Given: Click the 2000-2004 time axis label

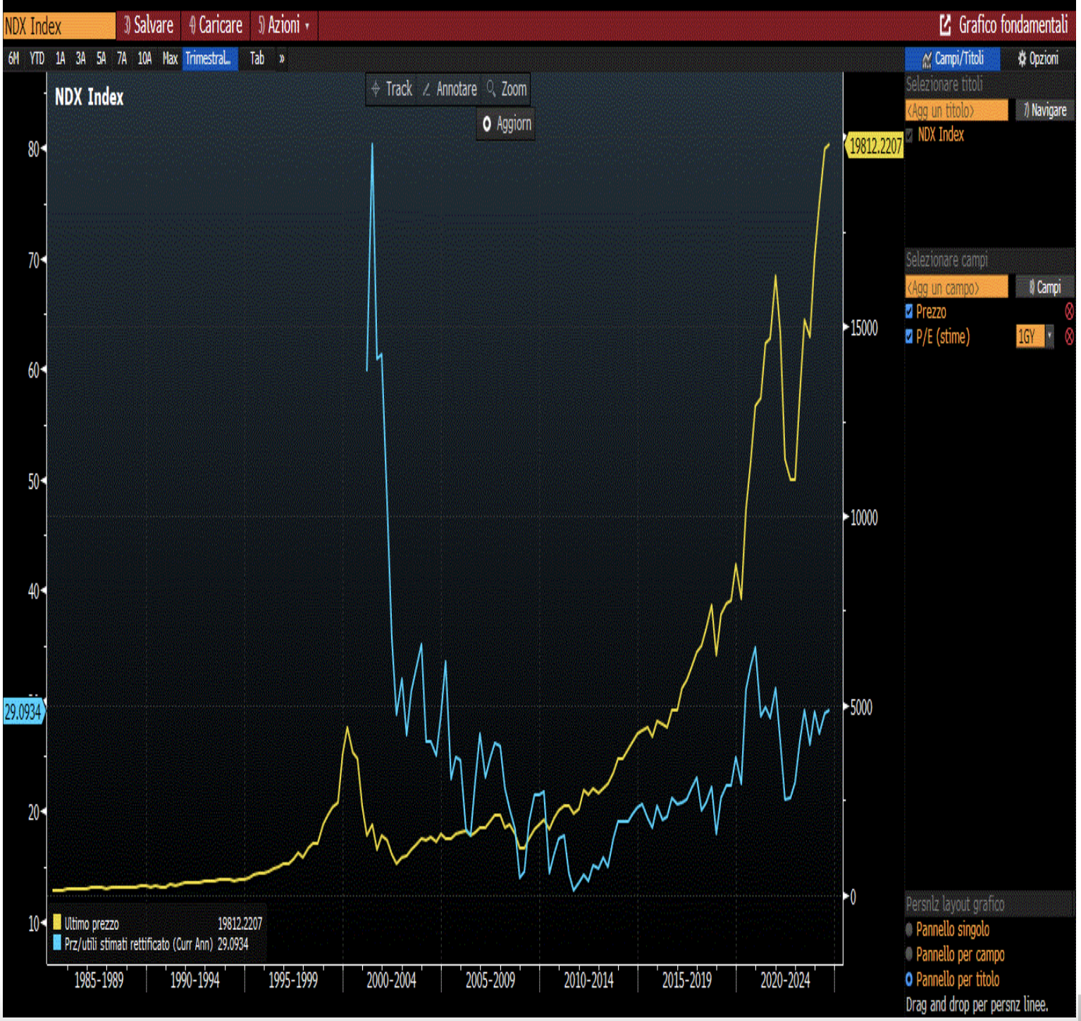Looking at the screenshot, I should pos(391,981).
